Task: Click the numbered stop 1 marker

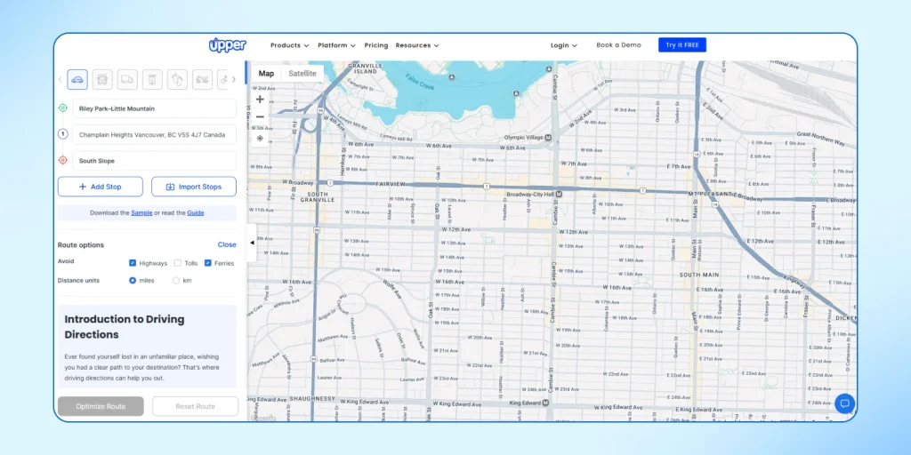Action: point(63,134)
